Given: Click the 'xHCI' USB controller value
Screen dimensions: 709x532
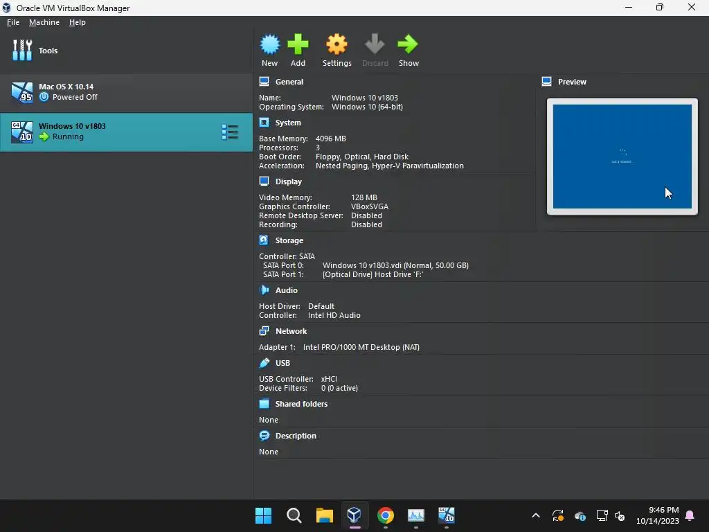Looking at the screenshot, I should point(329,379).
